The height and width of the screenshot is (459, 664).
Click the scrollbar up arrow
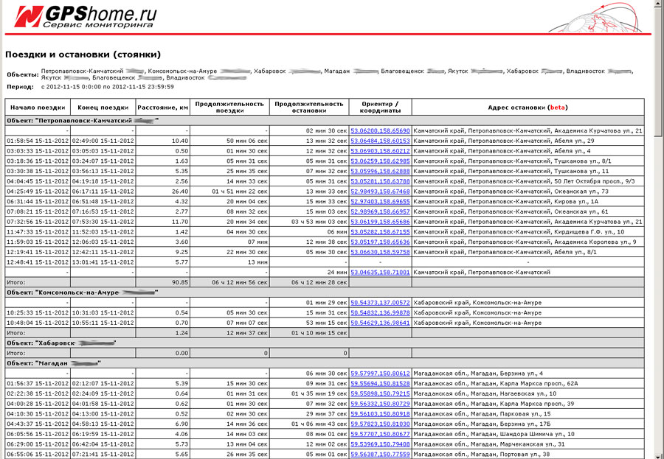tap(659, 4)
